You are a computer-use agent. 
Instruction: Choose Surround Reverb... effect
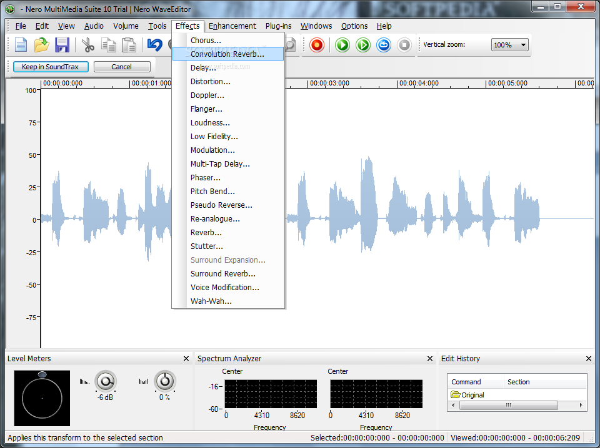click(228, 274)
